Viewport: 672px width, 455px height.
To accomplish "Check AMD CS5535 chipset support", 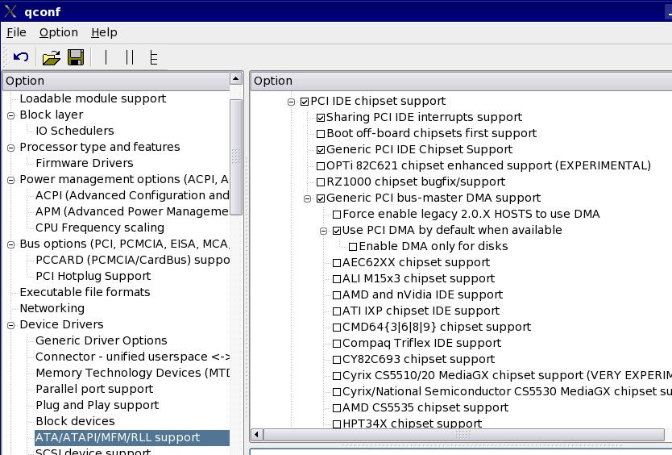I will pyautogui.click(x=337, y=408).
